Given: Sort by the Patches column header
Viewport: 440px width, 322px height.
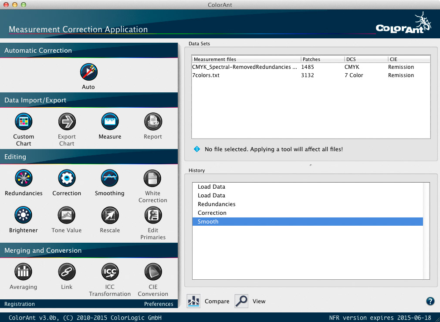Looking at the screenshot, I should pos(322,59).
